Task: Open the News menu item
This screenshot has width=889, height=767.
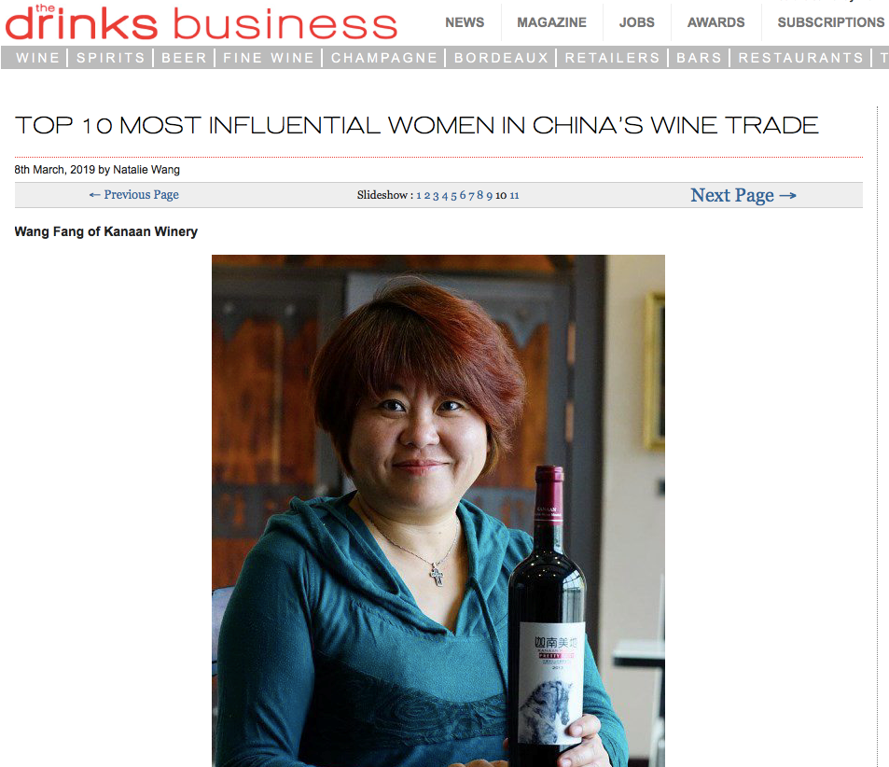Action: [465, 22]
